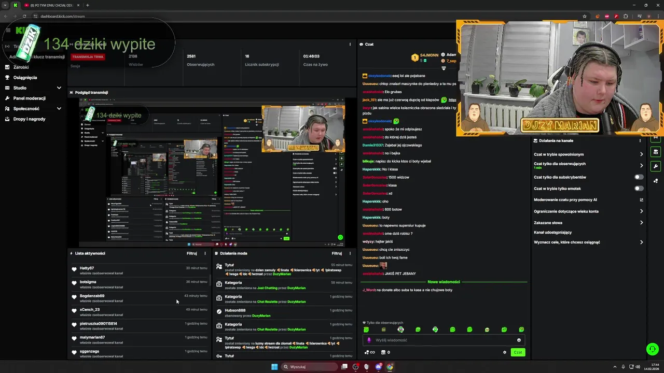Click Kanał udostępniający option
This screenshot has height=373, width=664.
tap(552, 233)
